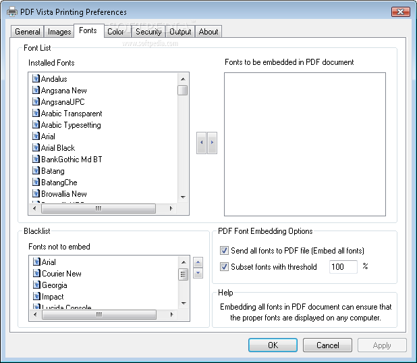Screen dimensions: 417x363
Task: Click the font icon beside Courier New in Blacklist
Action: [x=36, y=274]
